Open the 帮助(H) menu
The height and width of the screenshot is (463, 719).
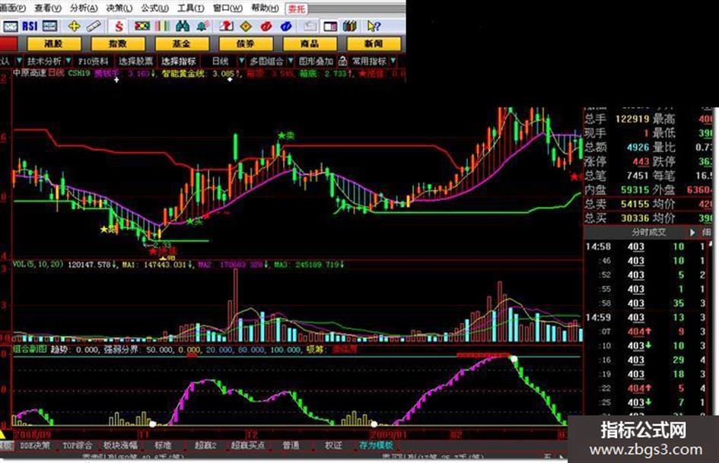(265, 8)
